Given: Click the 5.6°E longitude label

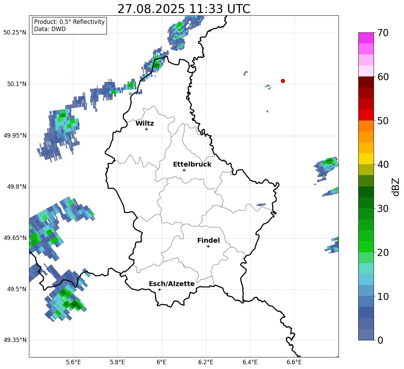Looking at the screenshot, I should pos(73,362).
